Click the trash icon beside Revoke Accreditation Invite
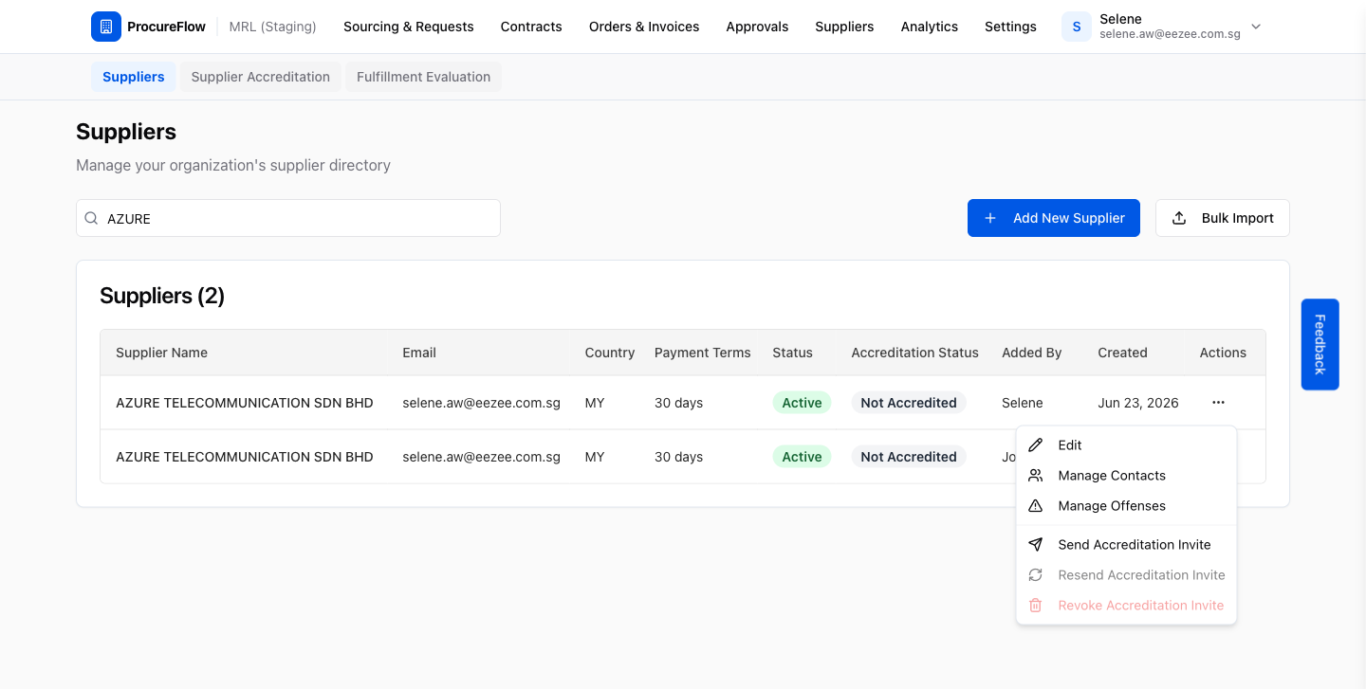The width and height of the screenshot is (1366, 689). [1036, 606]
